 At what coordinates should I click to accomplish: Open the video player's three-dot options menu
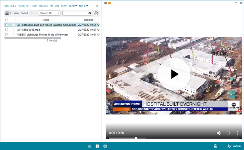pyautogui.click(x=237, y=133)
